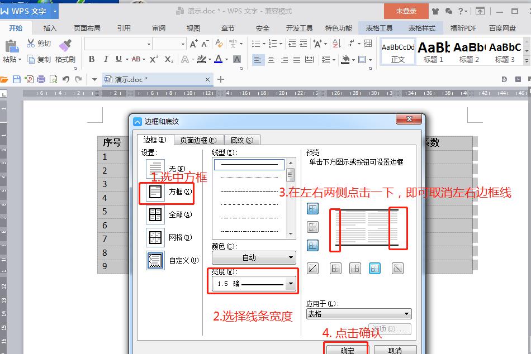Toggle underline formatting U

pos(118,59)
